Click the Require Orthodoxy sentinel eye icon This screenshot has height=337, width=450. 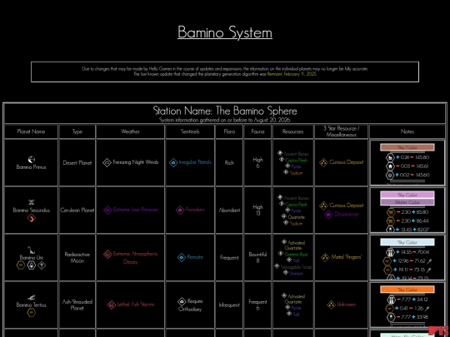182,301
